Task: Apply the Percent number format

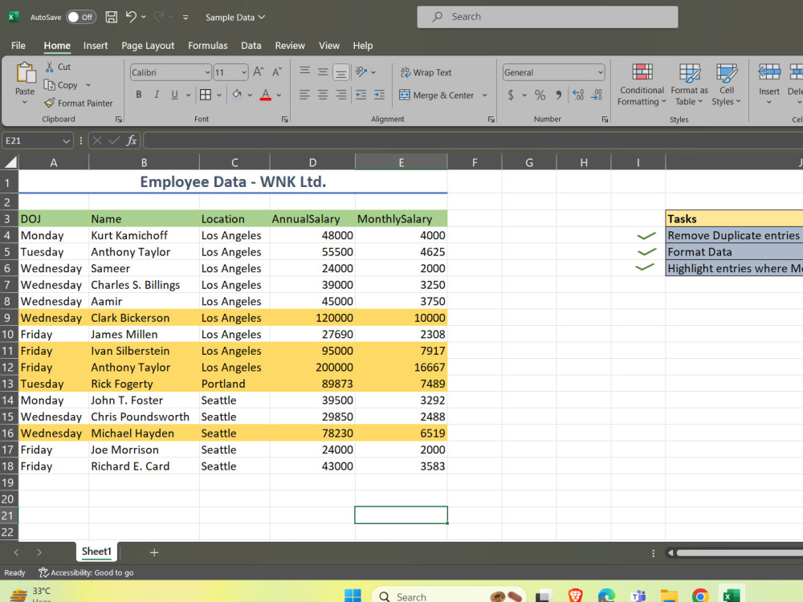Action: click(540, 94)
